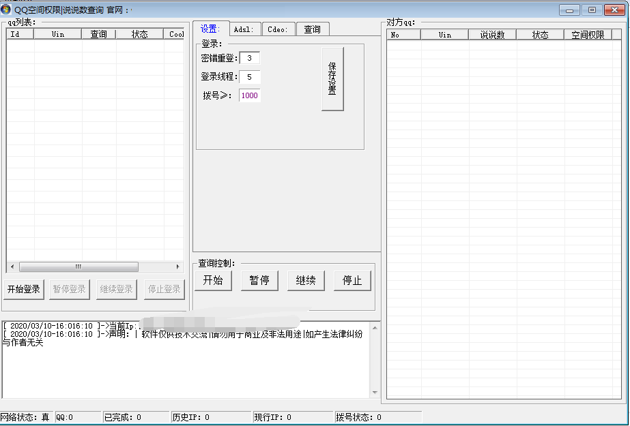The height and width of the screenshot is (426, 630).
Task: Click the 当前Ip log line
Action: pyautogui.click(x=72, y=326)
